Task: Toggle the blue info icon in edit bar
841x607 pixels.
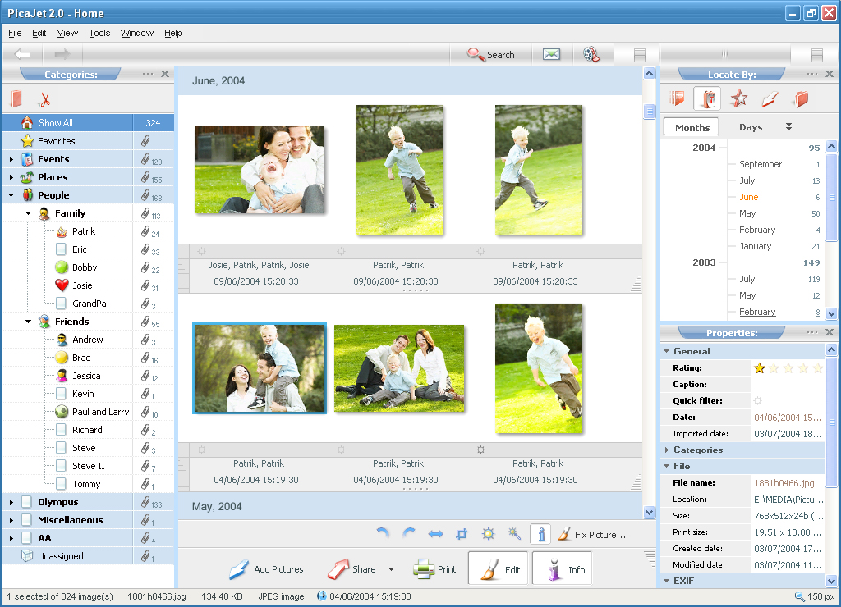Action: pos(541,534)
